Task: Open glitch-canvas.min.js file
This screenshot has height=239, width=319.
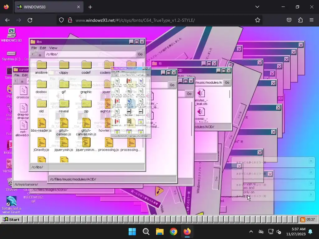Action: pyautogui.click(x=86, y=127)
